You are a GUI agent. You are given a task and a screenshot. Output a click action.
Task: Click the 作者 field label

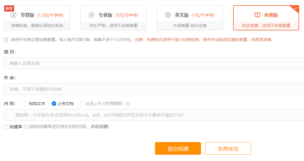10,78
